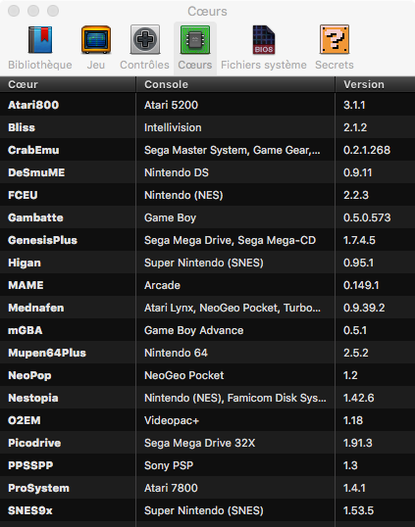Open the Secrets question block pane
The width and height of the screenshot is (415, 527).
coord(335,48)
